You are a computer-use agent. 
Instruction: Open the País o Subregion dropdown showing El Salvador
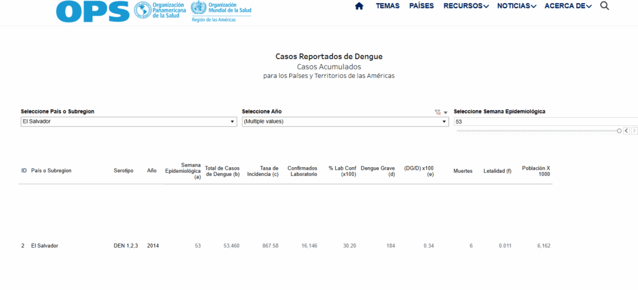tap(128, 122)
